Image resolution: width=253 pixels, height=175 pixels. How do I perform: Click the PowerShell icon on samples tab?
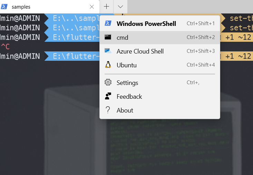[x=4, y=7]
